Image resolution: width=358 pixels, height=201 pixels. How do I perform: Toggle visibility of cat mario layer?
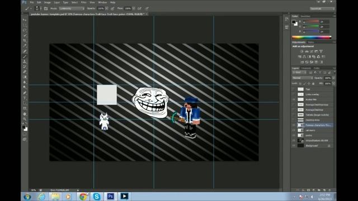click(294, 130)
